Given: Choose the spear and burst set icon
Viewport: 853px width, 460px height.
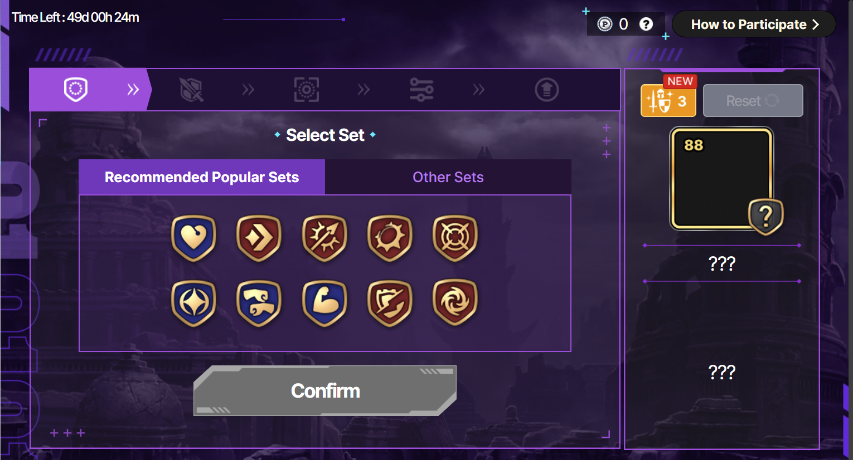Looking at the screenshot, I should click(x=324, y=238).
